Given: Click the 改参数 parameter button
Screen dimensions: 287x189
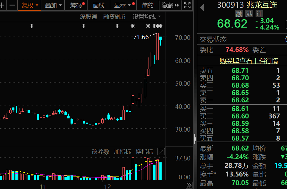Looking at the screenshot, I should (x=101, y=151).
